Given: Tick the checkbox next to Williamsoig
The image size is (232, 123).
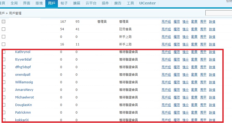Looking at the screenshot, I should (4, 82).
